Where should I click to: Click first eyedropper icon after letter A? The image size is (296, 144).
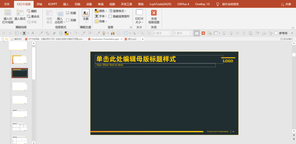(41, 33)
